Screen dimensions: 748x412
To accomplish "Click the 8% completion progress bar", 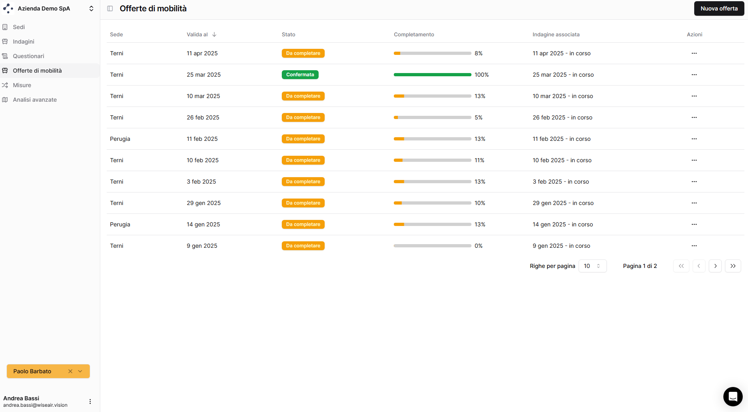I will (x=432, y=53).
